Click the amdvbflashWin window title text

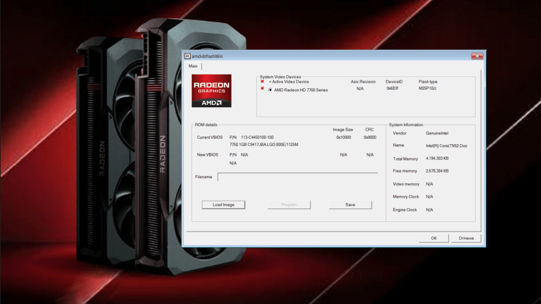point(207,56)
